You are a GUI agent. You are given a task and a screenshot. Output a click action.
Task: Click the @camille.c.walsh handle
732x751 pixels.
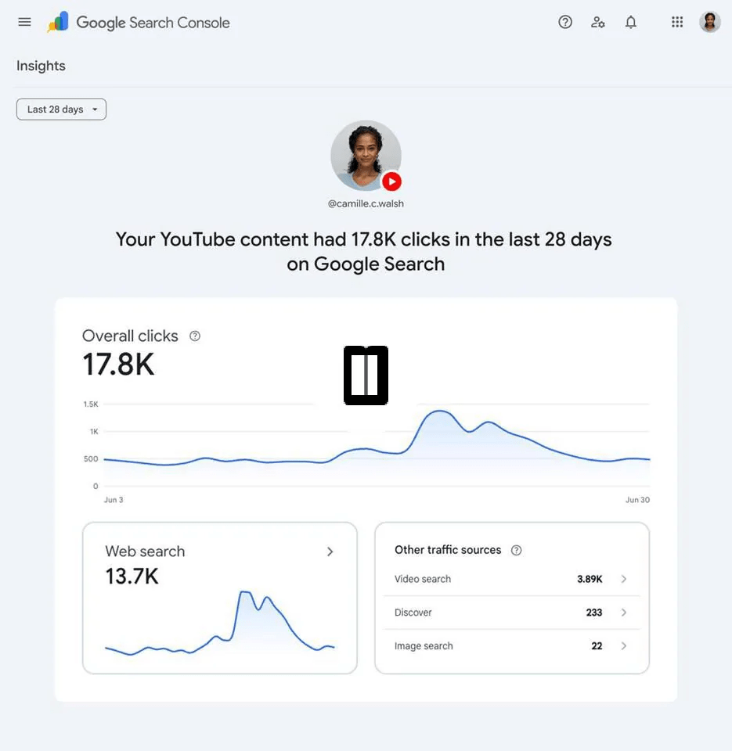coord(366,203)
